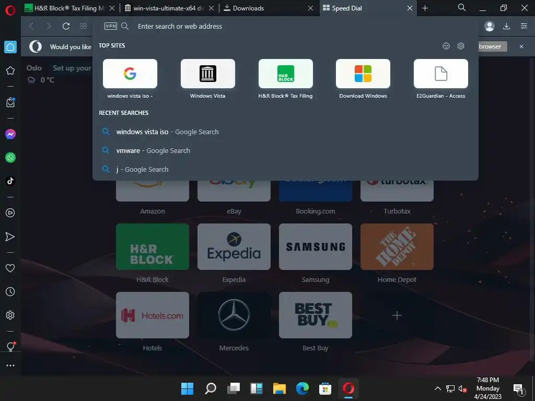Open Expedia speed dial tile
Viewport: 535px width, 401px height.
(234, 247)
